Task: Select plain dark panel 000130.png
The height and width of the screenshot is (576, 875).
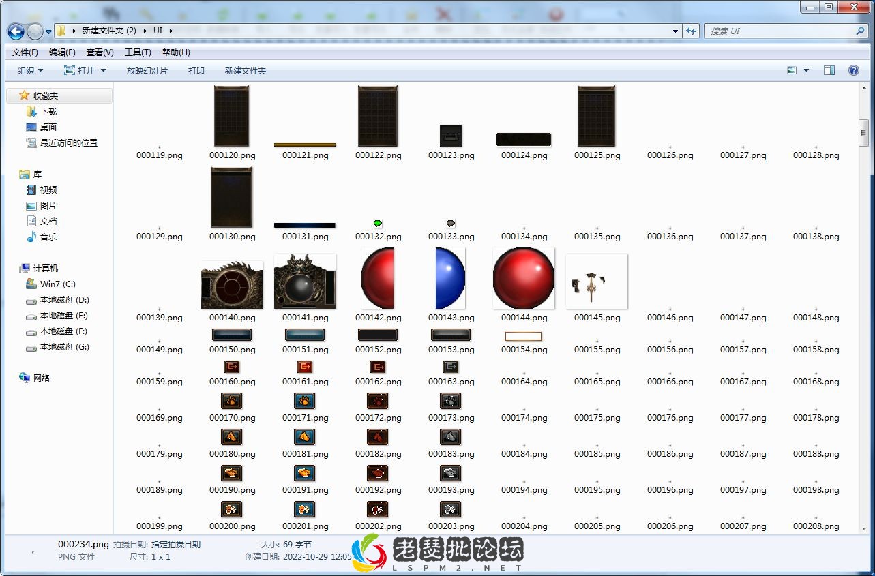Action: tap(232, 197)
